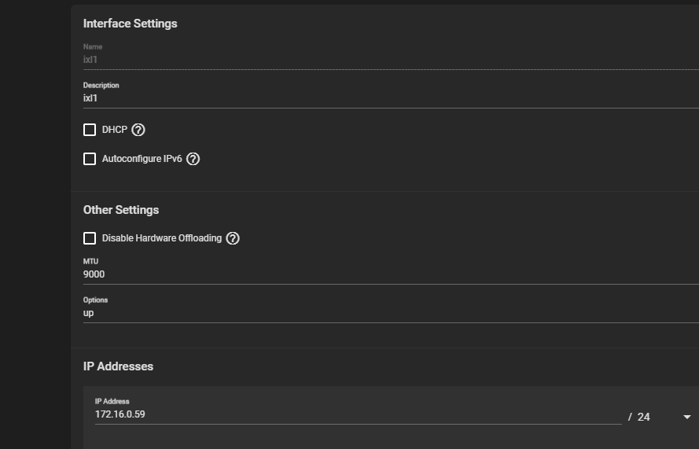
Task: Click the Autoconfigure IPv6 label text
Action: (142, 159)
